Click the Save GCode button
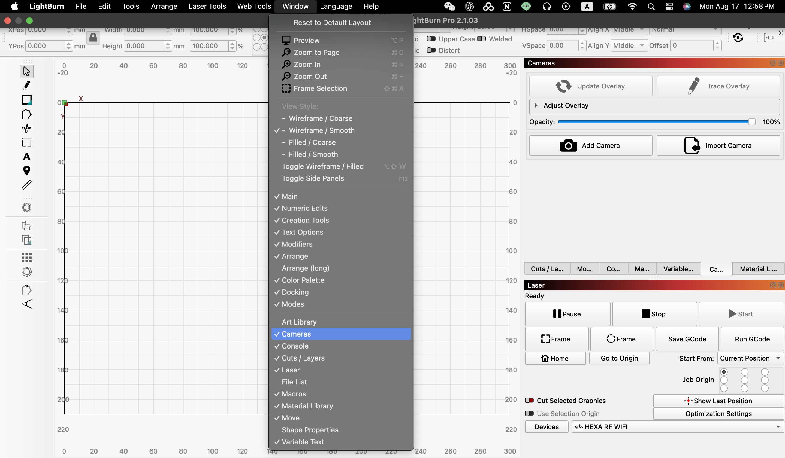Viewport: 785px width, 458px height. pyautogui.click(x=687, y=339)
